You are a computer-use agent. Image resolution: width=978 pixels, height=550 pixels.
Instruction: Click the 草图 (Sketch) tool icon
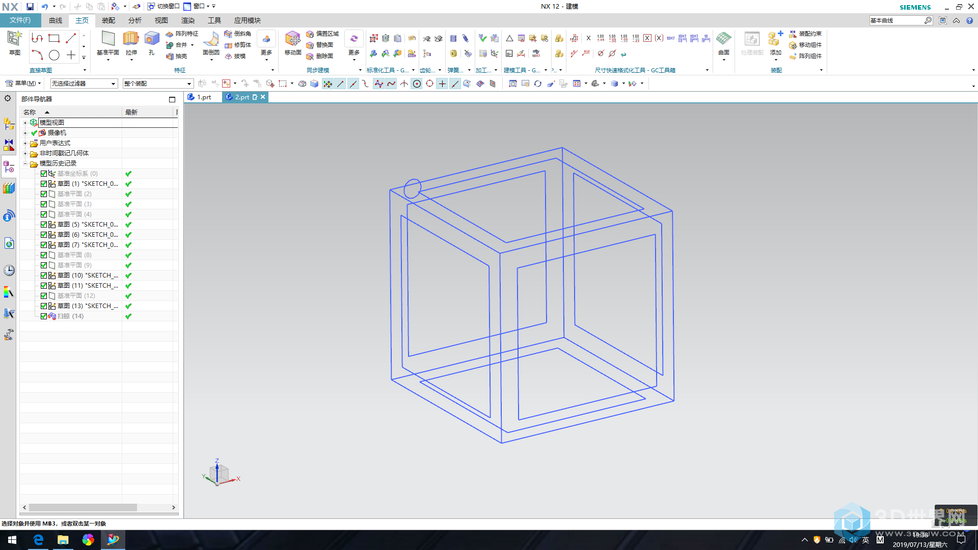pos(14,39)
